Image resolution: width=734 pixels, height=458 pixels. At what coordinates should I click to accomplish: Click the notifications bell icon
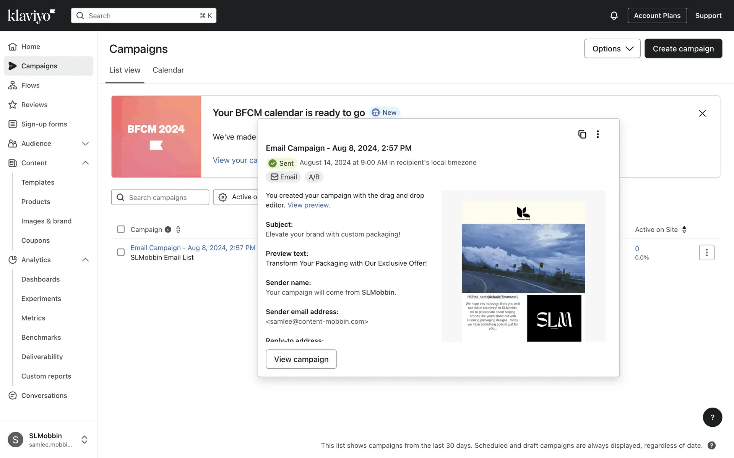click(x=614, y=16)
